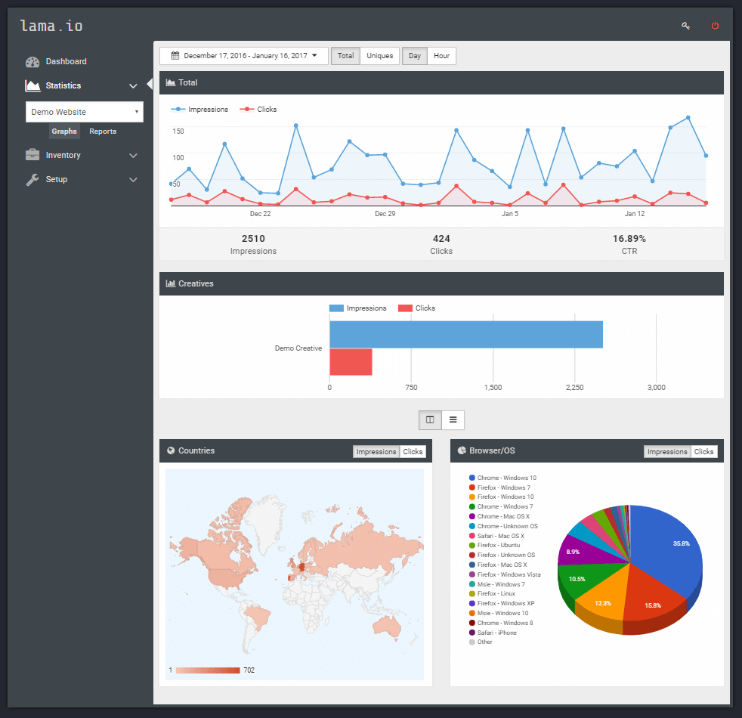
Task: Select the Graphs tab
Action: (64, 131)
